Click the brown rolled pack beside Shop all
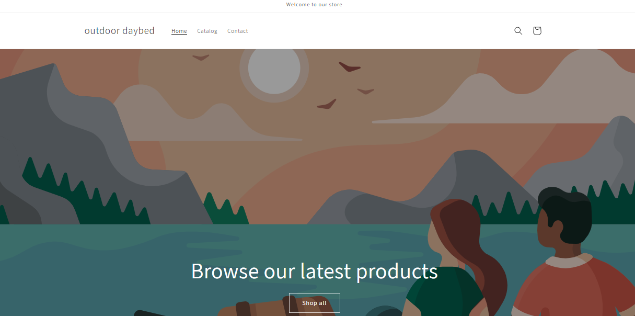This screenshot has width=635, height=316. tap(252, 309)
